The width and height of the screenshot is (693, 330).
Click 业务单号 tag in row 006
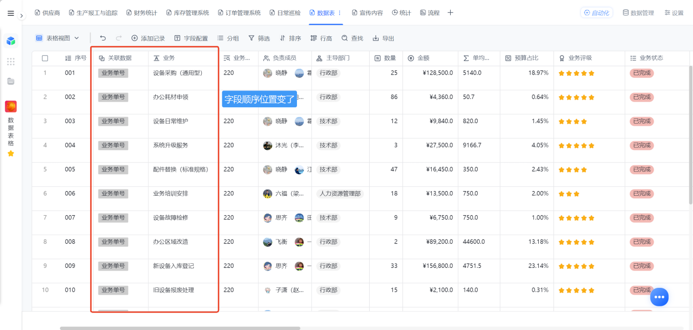pos(113,194)
